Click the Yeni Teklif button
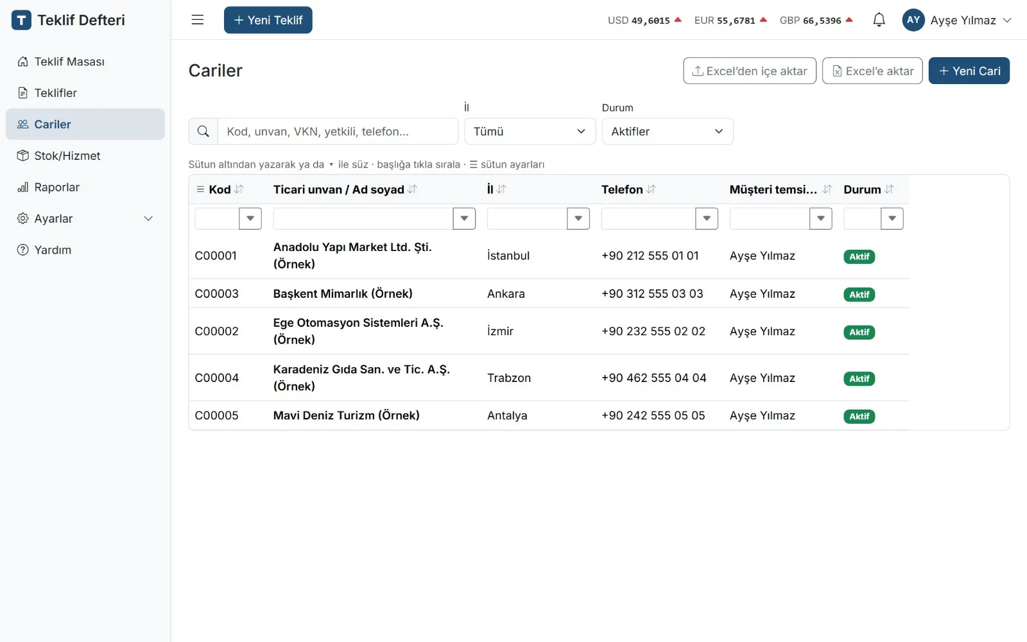The image size is (1027, 642). 268,20
